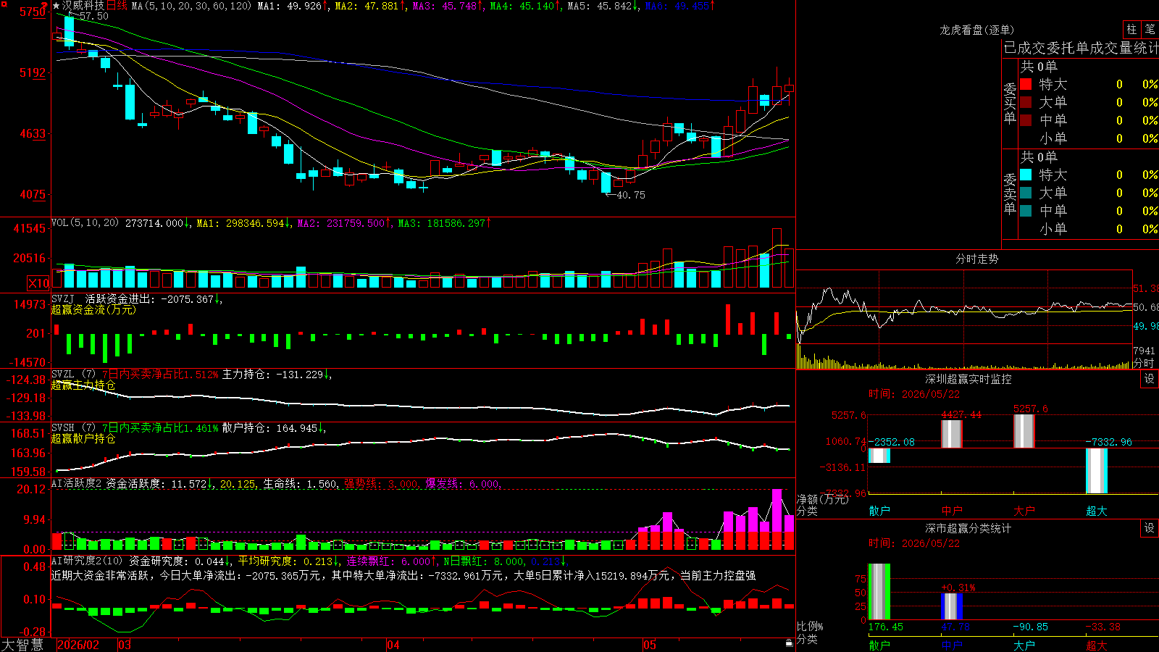Click the AI研究度2(10) indicator label

click(x=87, y=561)
